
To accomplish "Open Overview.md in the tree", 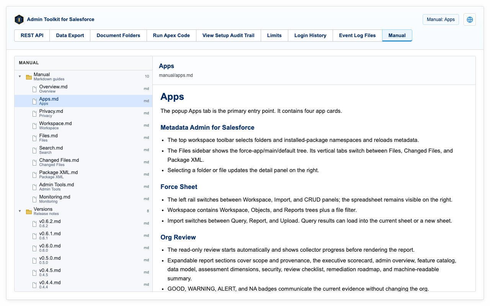I will 83,89.
